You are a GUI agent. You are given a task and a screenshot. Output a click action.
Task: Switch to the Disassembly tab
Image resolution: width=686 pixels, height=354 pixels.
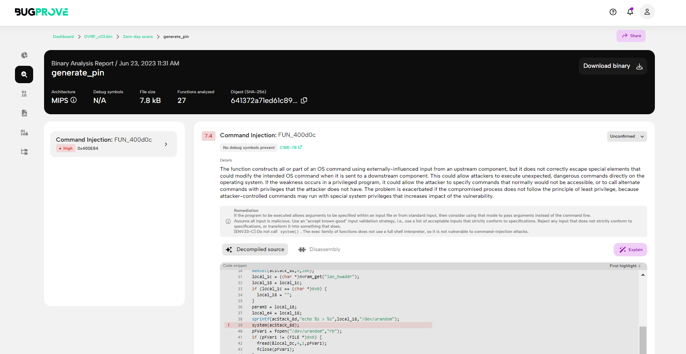pyautogui.click(x=319, y=249)
